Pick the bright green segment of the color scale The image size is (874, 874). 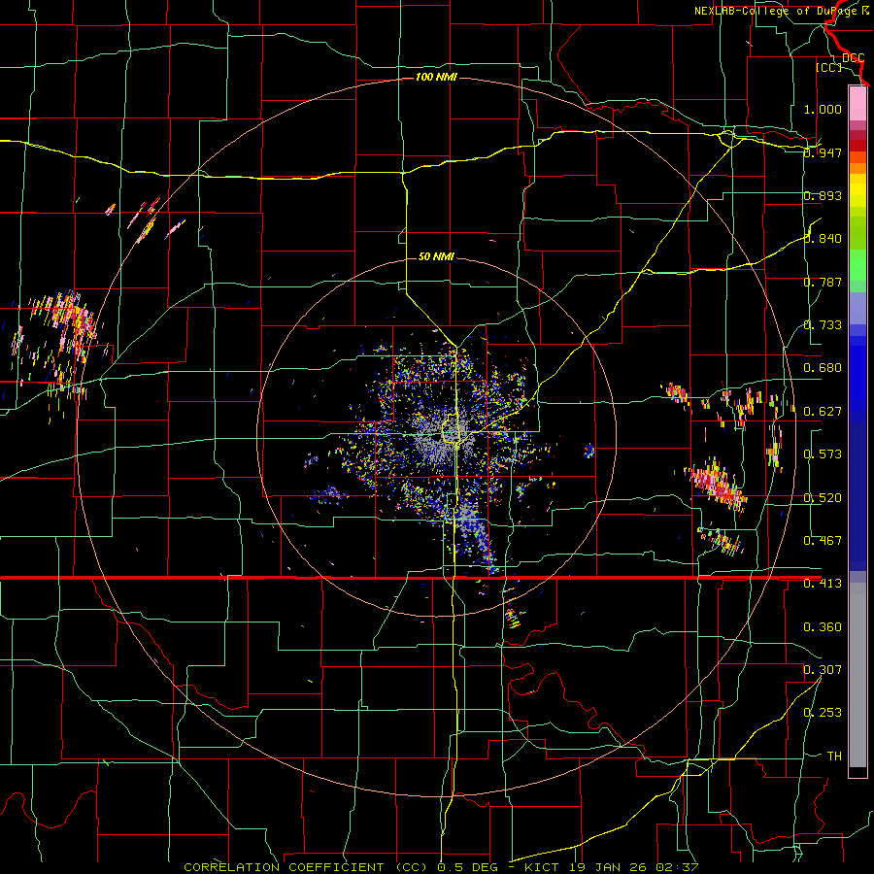coord(857,265)
